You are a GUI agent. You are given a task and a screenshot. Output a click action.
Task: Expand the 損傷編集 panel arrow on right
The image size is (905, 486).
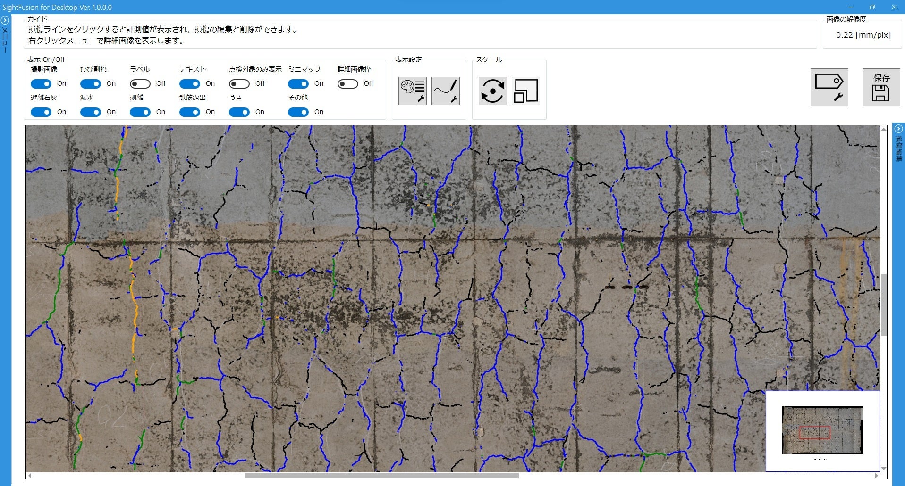(x=898, y=129)
